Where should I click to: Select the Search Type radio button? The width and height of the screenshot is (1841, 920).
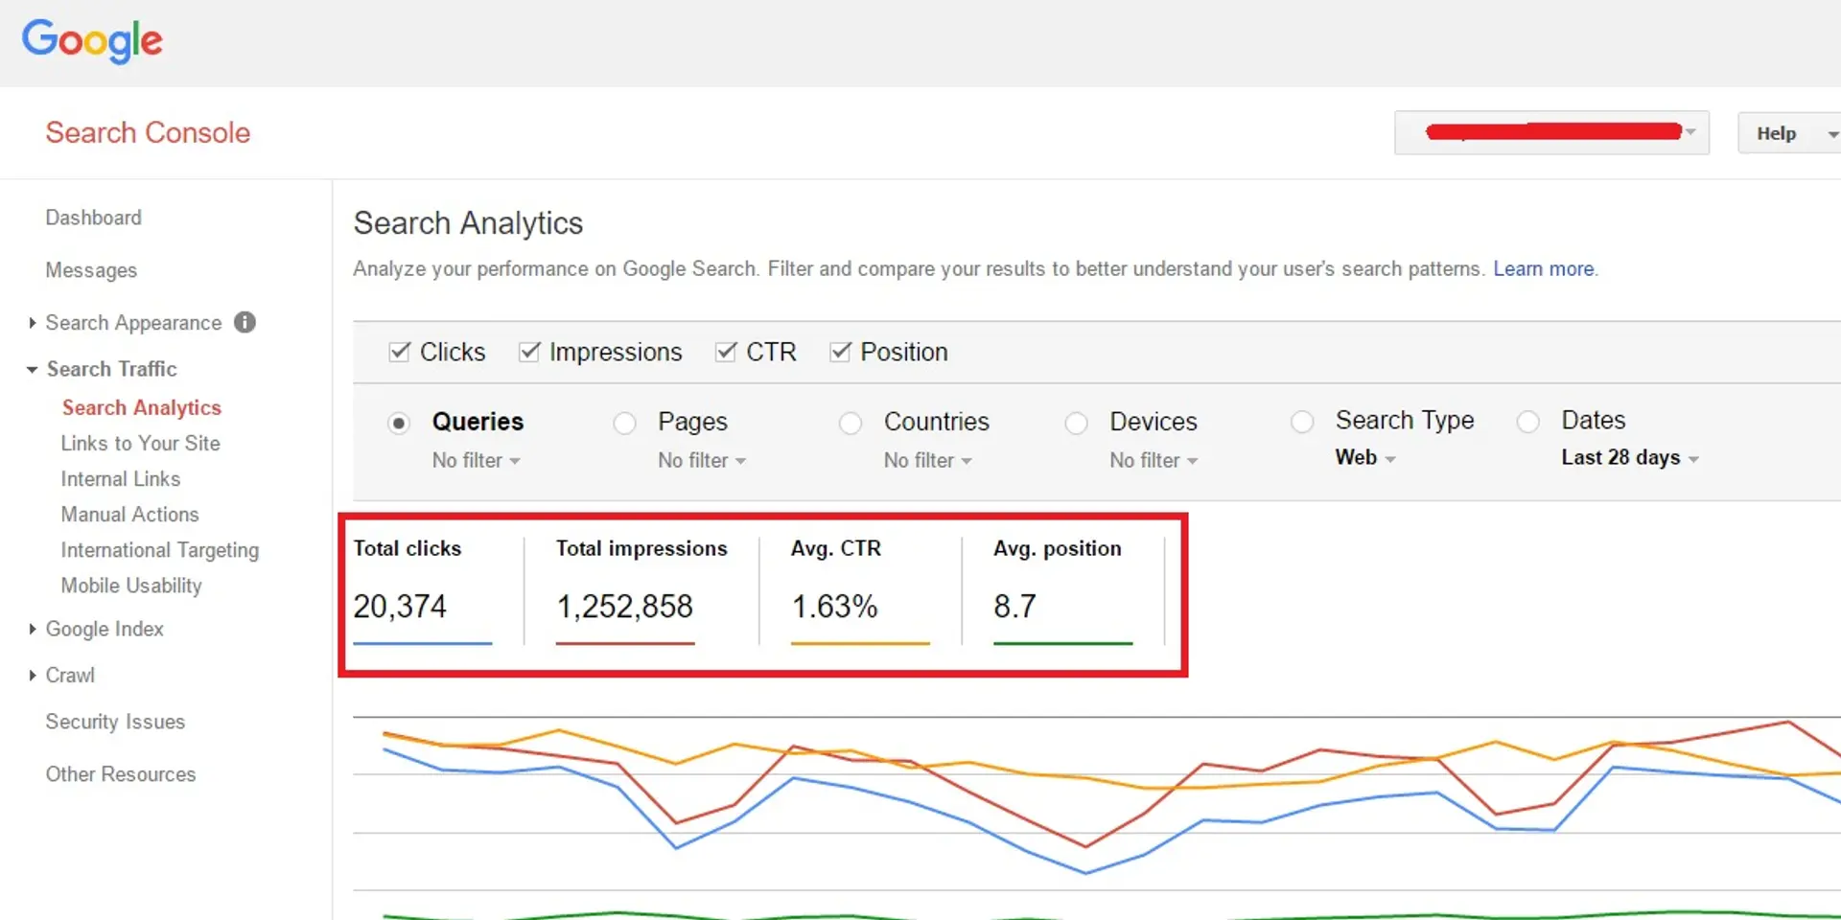pos(1302,422)
